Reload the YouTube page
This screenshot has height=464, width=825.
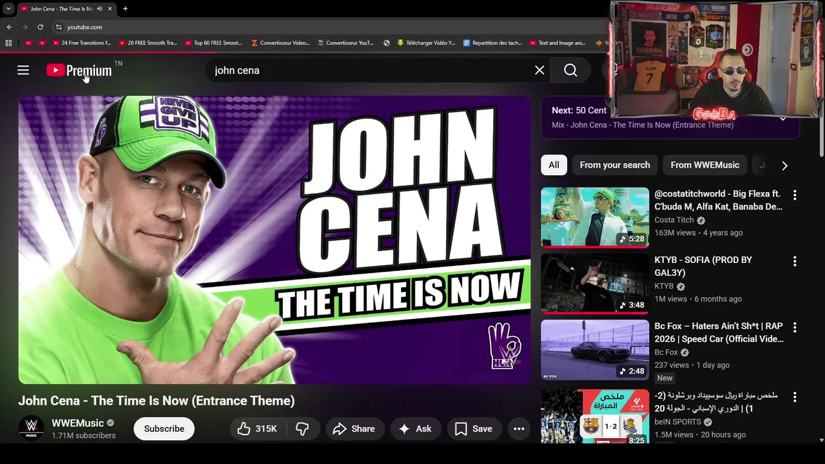click(x=40, y=27)
